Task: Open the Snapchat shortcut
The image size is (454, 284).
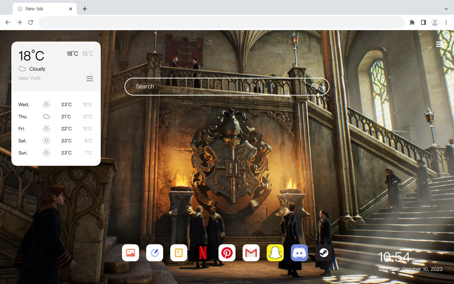Action: (275, 253)
